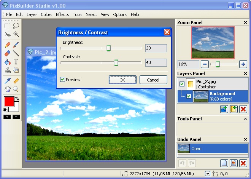Click the black minus button under swatches
251x179 pixels.
16,117
